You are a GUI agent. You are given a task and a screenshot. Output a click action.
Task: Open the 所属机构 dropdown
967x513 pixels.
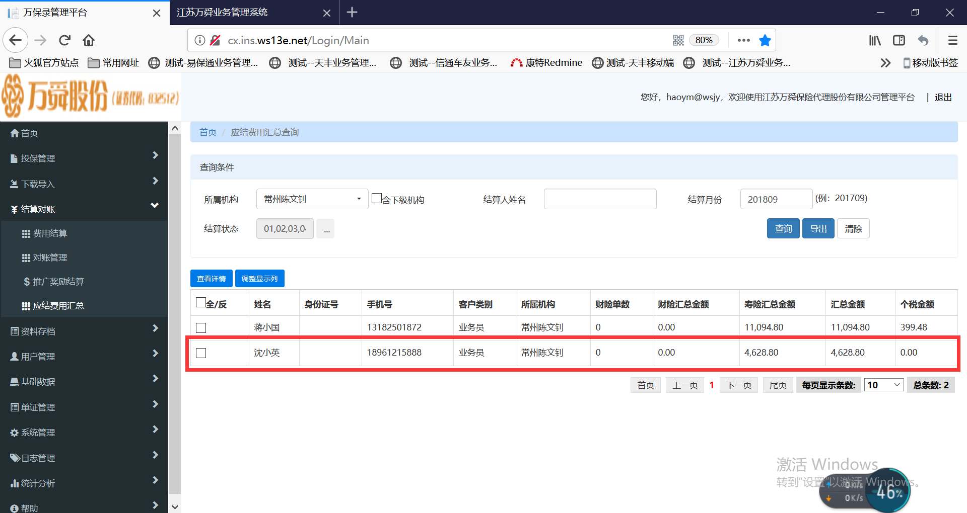[x=312, y=199]
